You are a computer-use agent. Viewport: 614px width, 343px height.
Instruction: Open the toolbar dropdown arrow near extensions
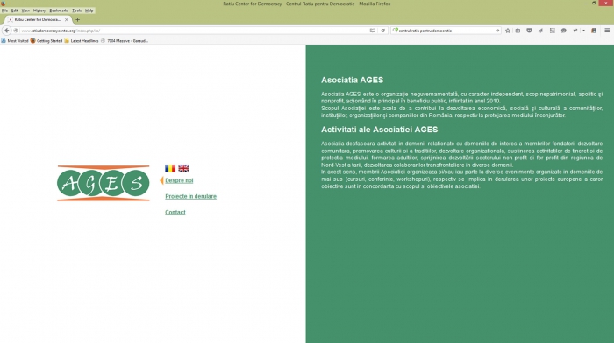[583, 31]
